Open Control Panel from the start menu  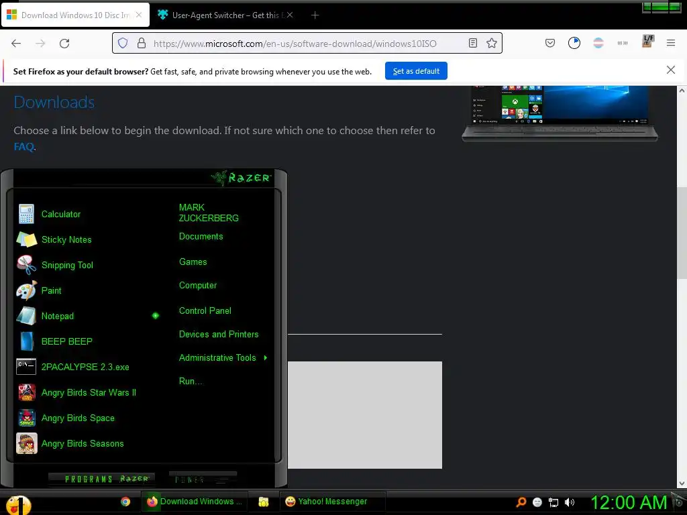pos(205,310)
